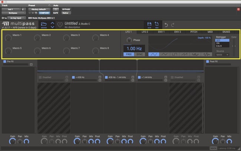Open the Preset settings menu circle
This screenshot has height=151, width=241.
tap(49, 6)
